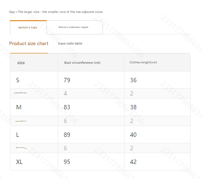This screenshot has width=202, height=179.
Task: Select the Product size chart tab
Action: (x=29, y=43)
